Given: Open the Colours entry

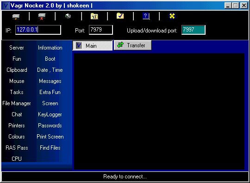Looking at the screenshot, I should tap(17, 137).
